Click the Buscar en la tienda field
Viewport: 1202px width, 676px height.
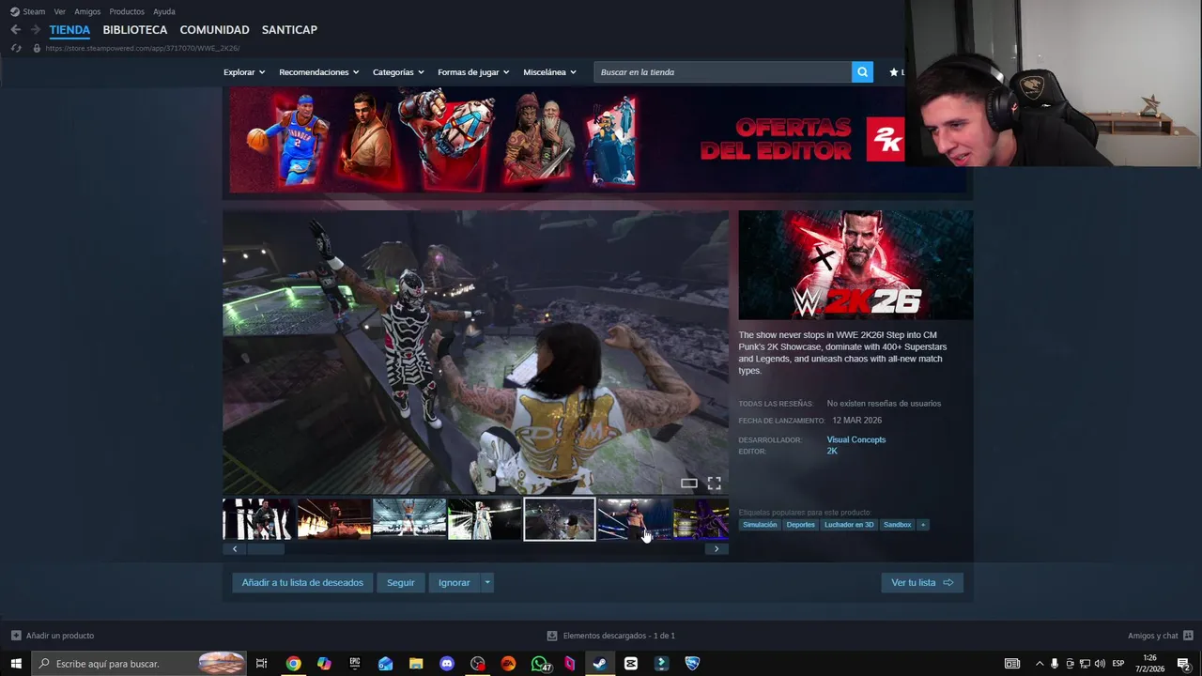[x=722, y=72]
